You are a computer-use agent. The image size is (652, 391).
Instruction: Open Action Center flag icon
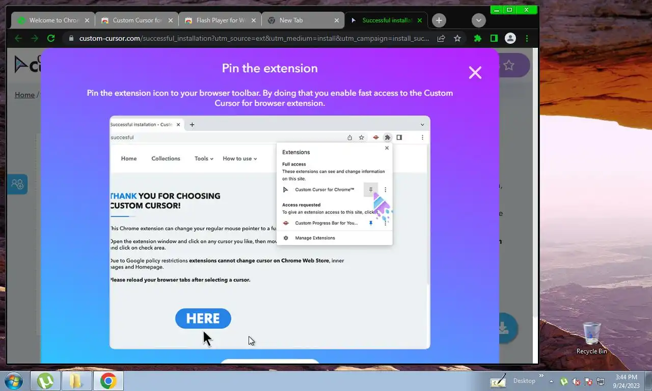588,381
